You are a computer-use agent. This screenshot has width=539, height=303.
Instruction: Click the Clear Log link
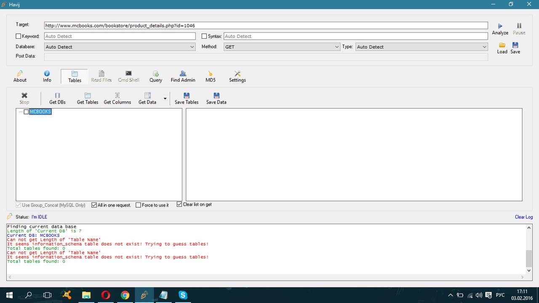click(x=524, y=217)
